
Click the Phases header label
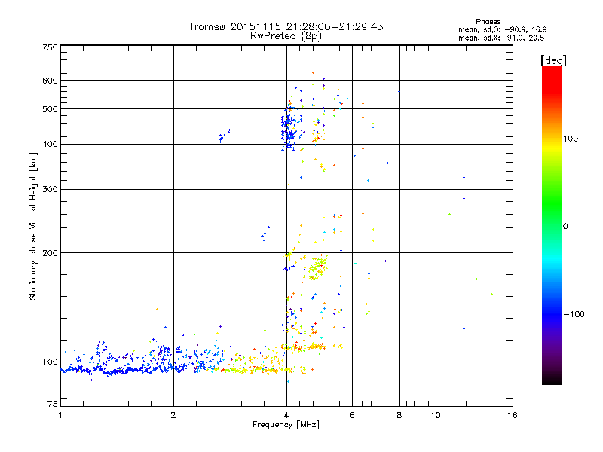tap(488, 22)
